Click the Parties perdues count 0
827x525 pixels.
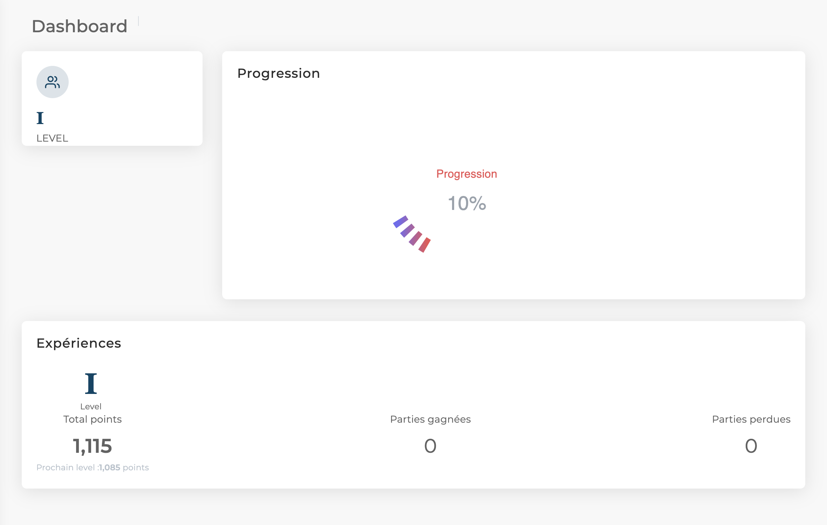(x=751, y=446)
